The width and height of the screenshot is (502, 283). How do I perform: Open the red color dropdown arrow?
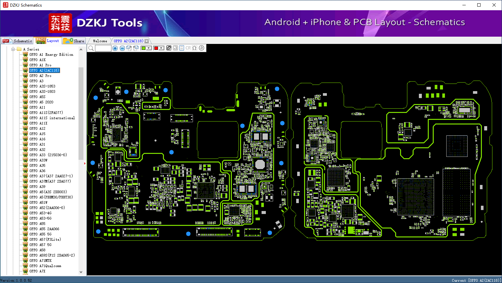point(161,48)
